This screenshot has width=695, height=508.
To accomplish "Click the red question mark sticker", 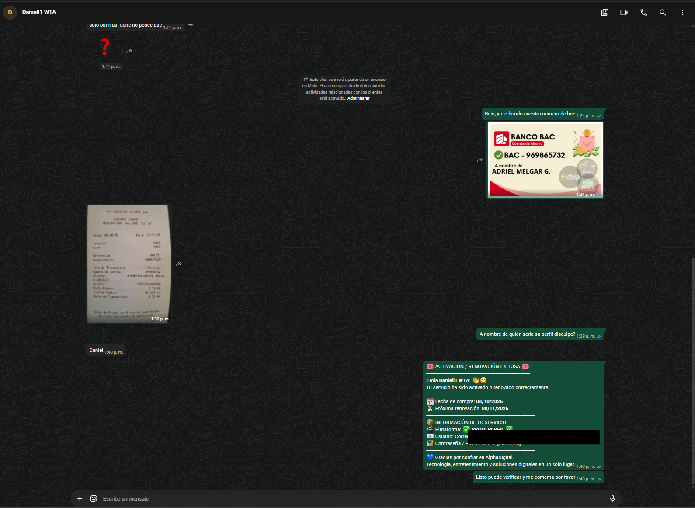I will pyautogui.click(x=105, y=47).
